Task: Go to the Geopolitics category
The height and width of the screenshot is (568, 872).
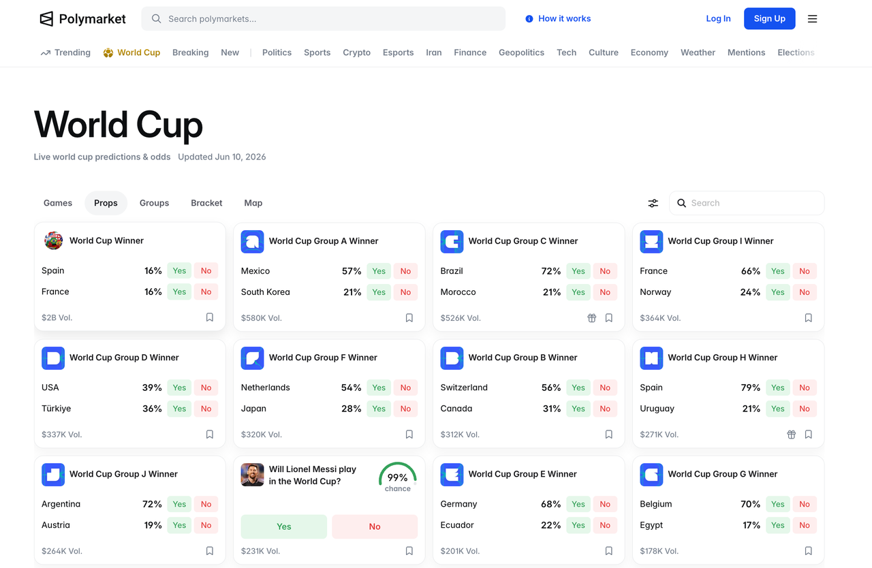Action: pos(521,52)
